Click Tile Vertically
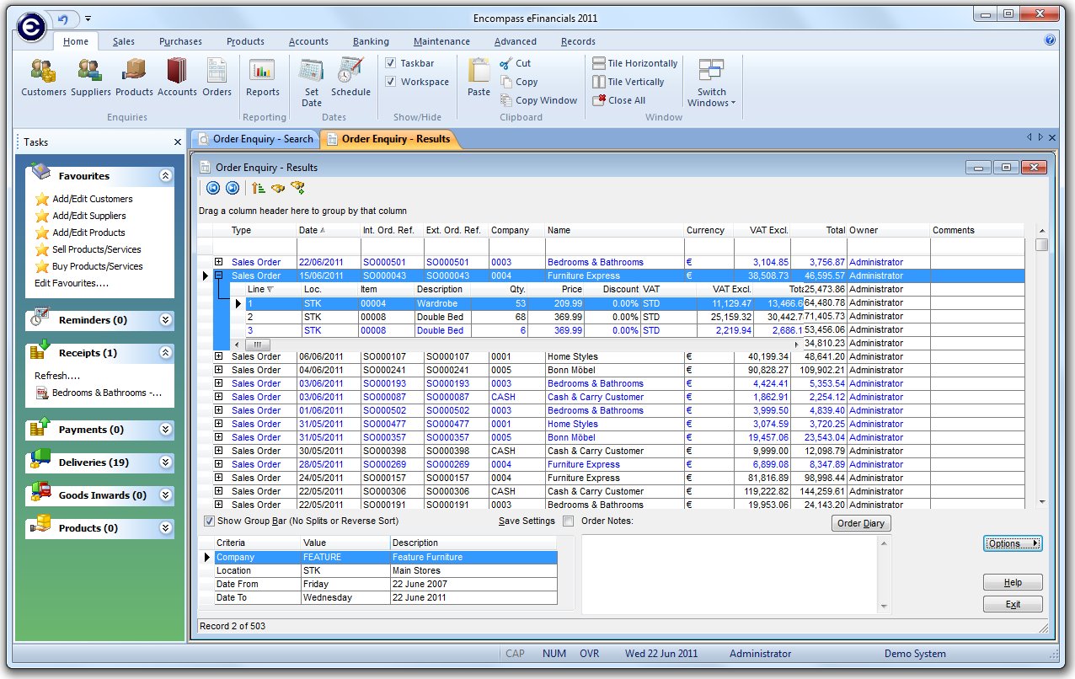Image resolution: width=1075 pixels, height=679 pixels. pos(628,82)
